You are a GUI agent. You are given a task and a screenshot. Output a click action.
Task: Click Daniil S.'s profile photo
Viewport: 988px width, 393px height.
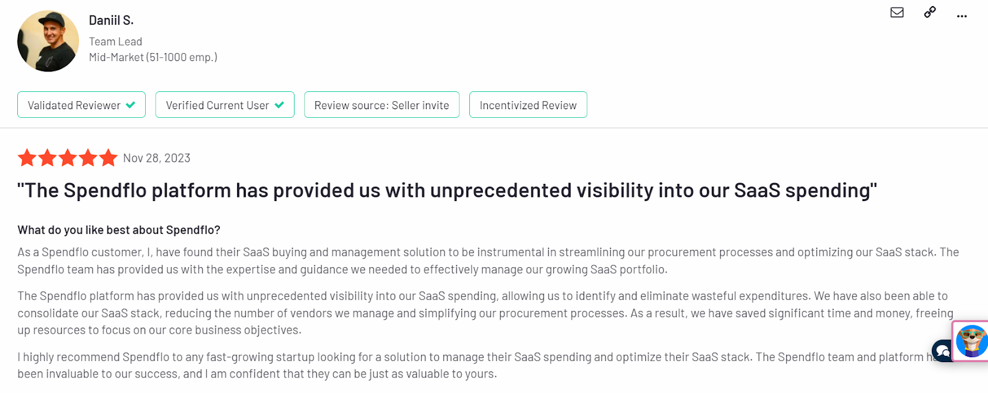click(48, 41)
